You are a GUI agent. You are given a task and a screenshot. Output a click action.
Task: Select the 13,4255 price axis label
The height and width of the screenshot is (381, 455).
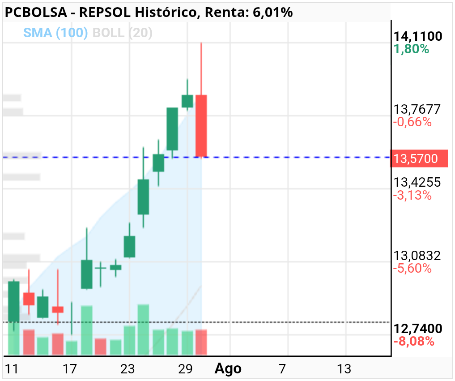(x=417, y=182)
